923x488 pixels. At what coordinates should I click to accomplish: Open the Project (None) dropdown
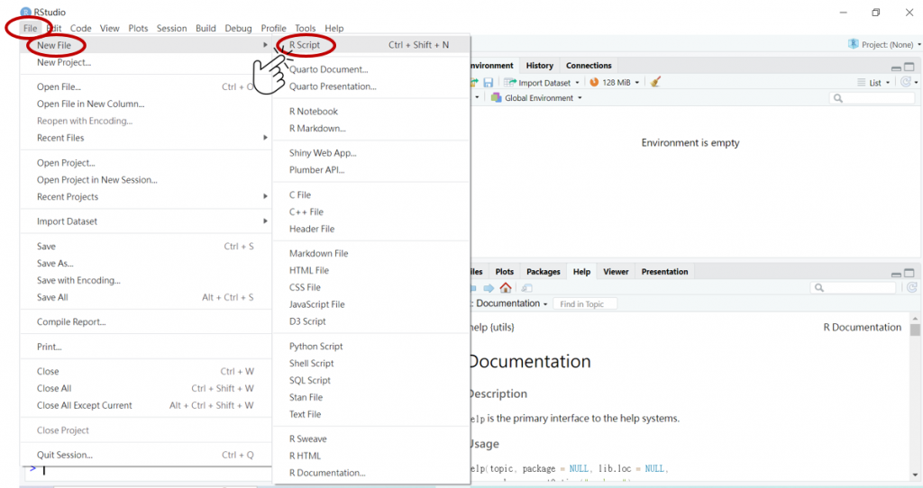tap(918, 45)
